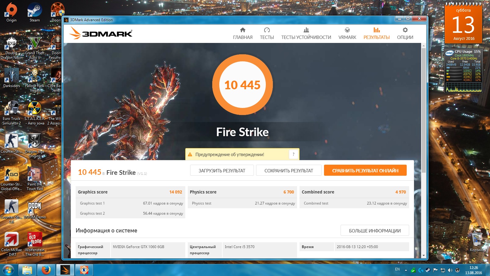This screenshot has width=490, height=276.
Task: Switch to the ТЕСТЫ tab
Action: (267, 33)
